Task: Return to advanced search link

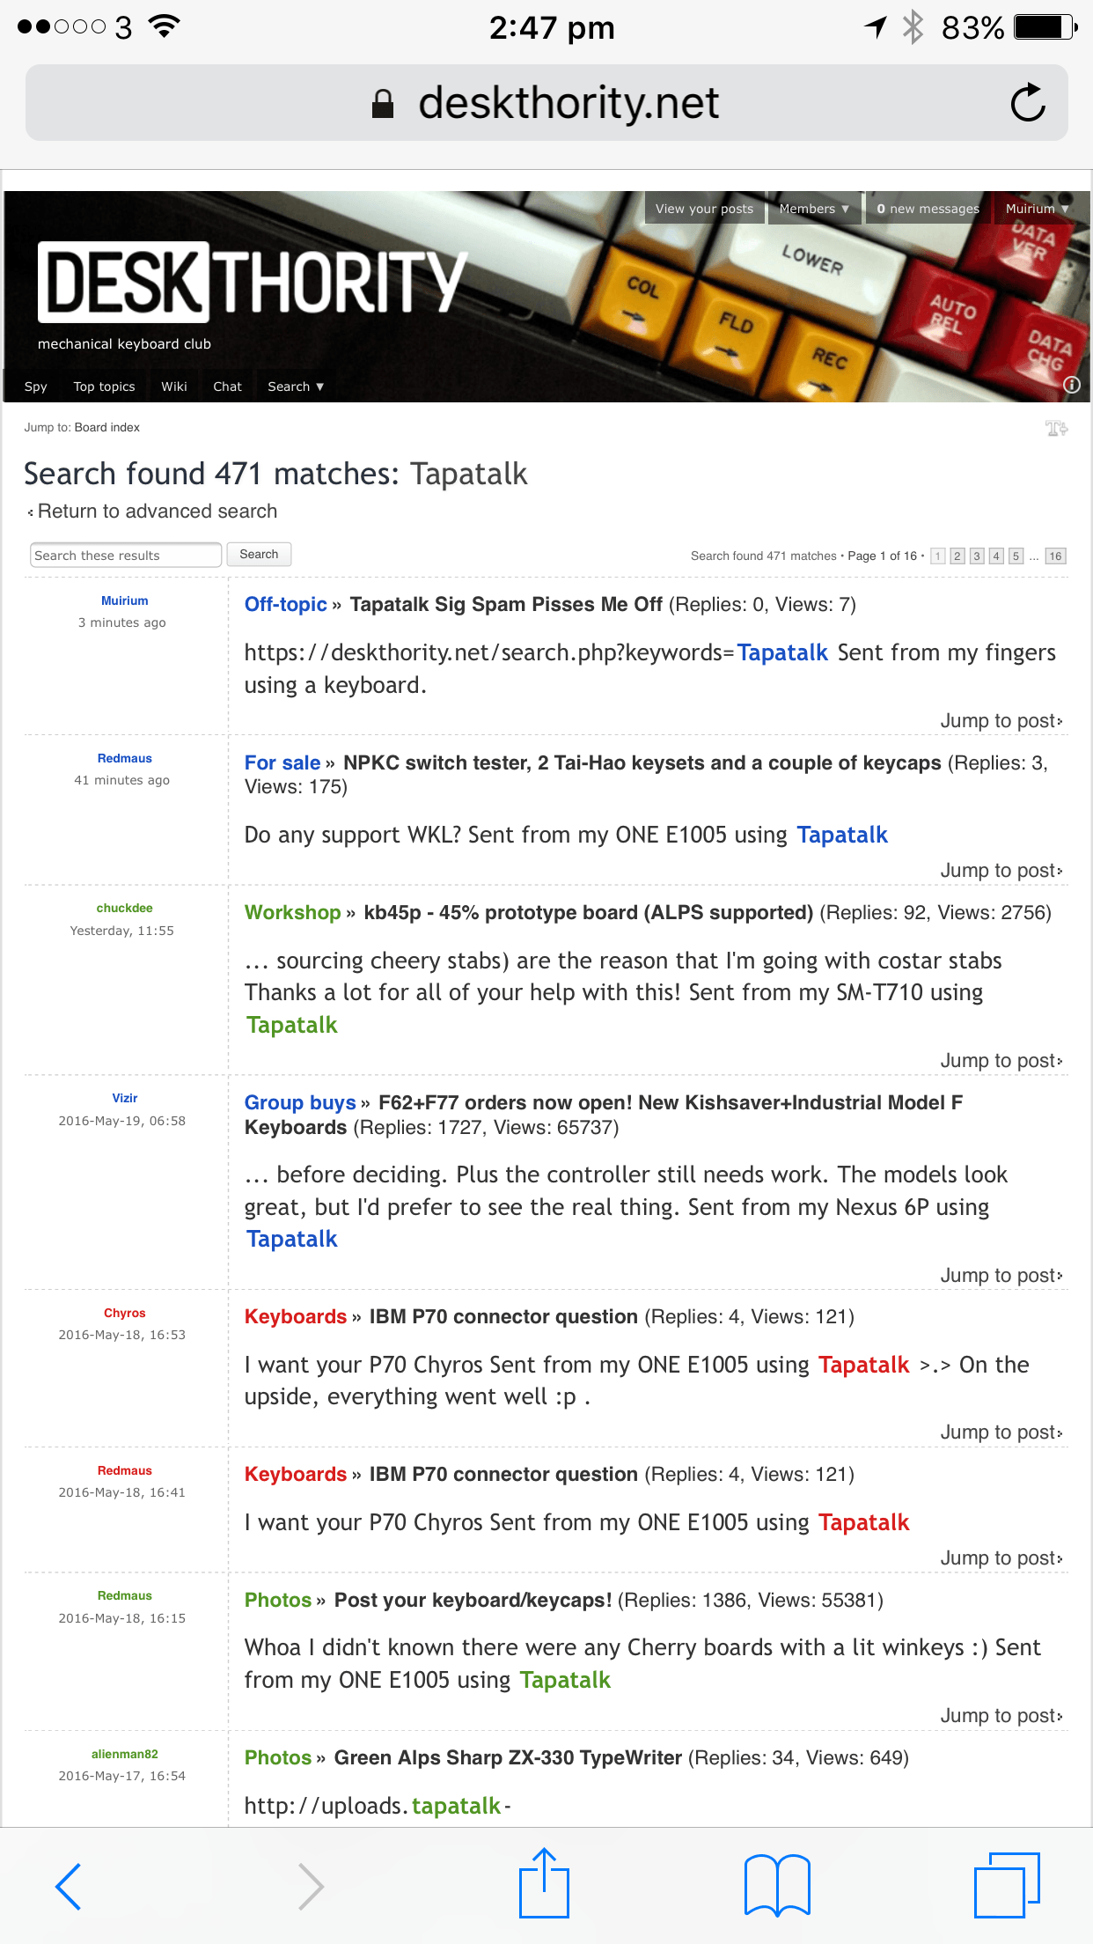Action: [157, 512]
